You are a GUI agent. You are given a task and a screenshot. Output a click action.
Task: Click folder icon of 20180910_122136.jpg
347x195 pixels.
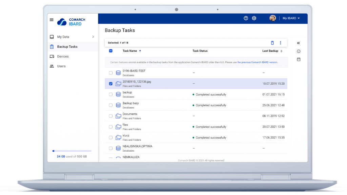tap(118, 84)
